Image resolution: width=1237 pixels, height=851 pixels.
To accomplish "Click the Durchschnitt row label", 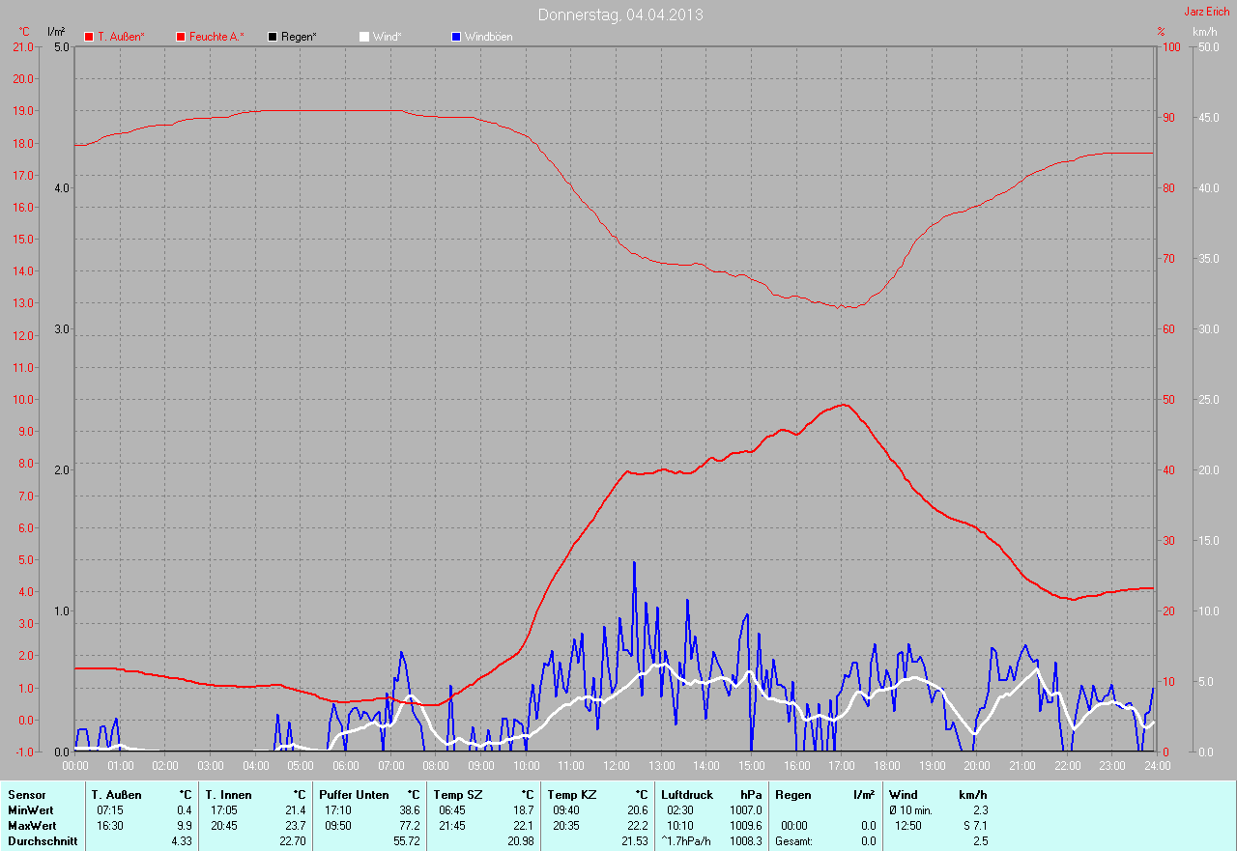I will pyautogui.click(x=43, y=841).
